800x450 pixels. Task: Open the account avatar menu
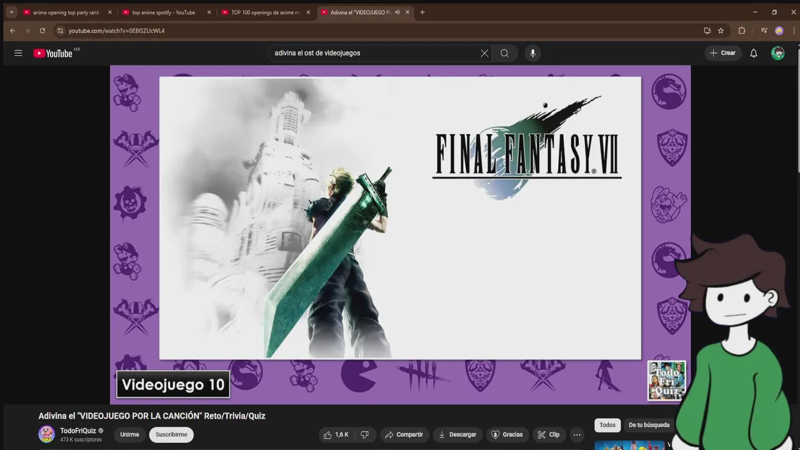[x=778, y=53]
